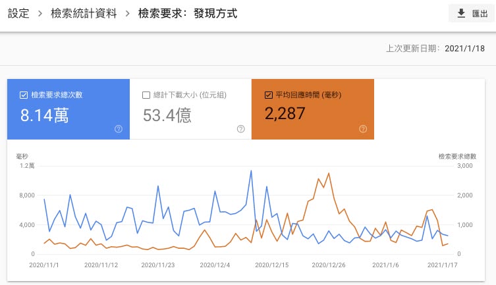Click x-axis label 2021/1/17
This screenshot has height=285, width=496.
(442, 265)
